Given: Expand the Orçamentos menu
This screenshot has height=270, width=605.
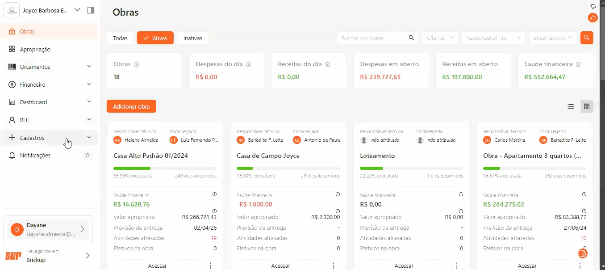Looking at the screenshot, I should [50, 67].
